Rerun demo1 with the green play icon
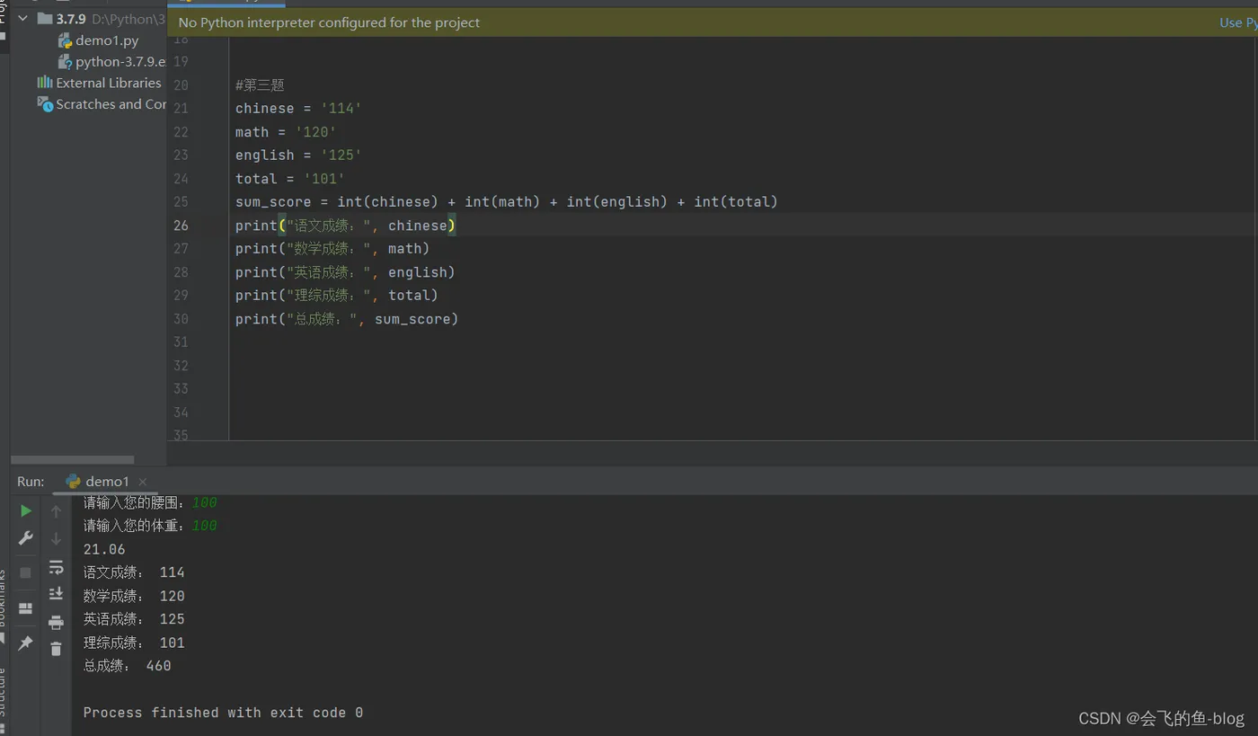The image size is (1258, 736). pyautogui.click(x=26, y=510)
